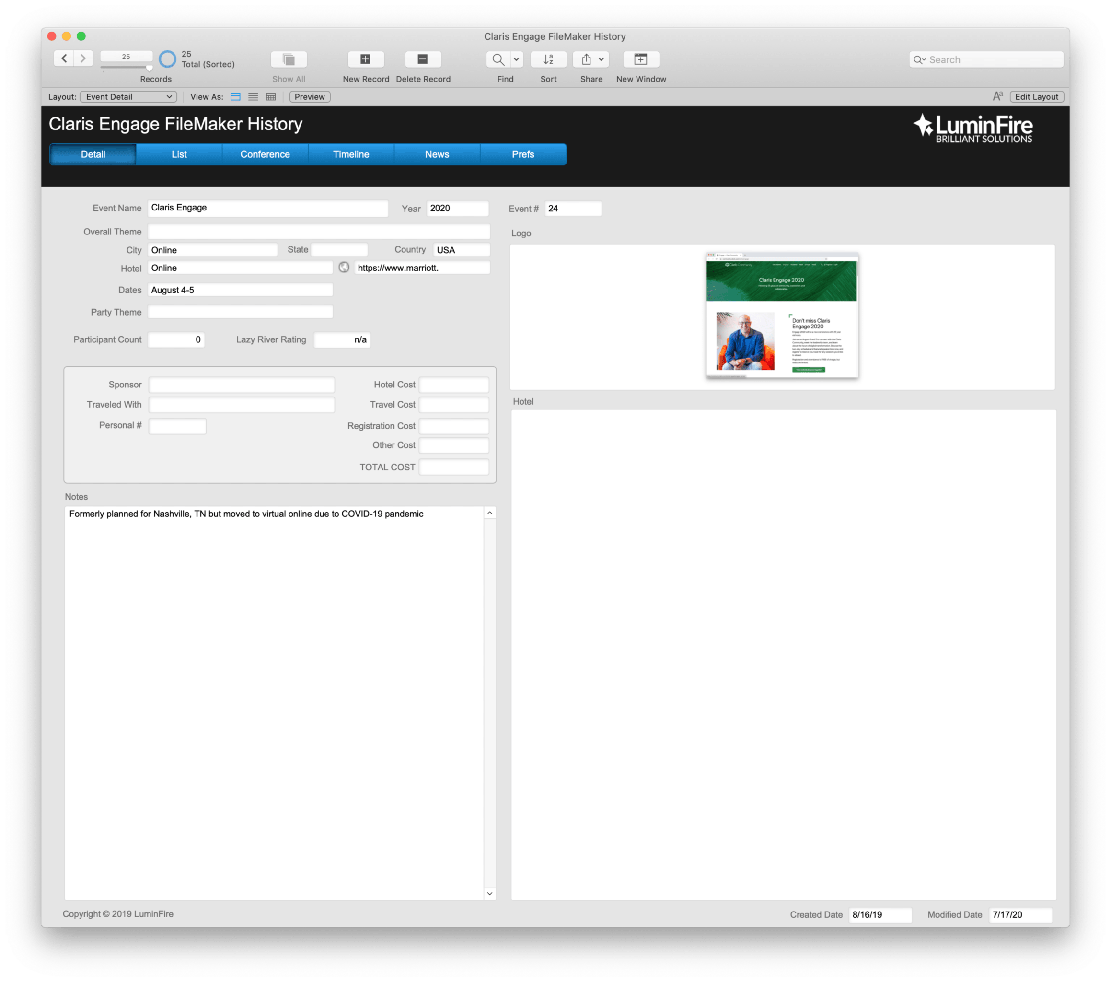Click the current record number field

tap(126, 57)
